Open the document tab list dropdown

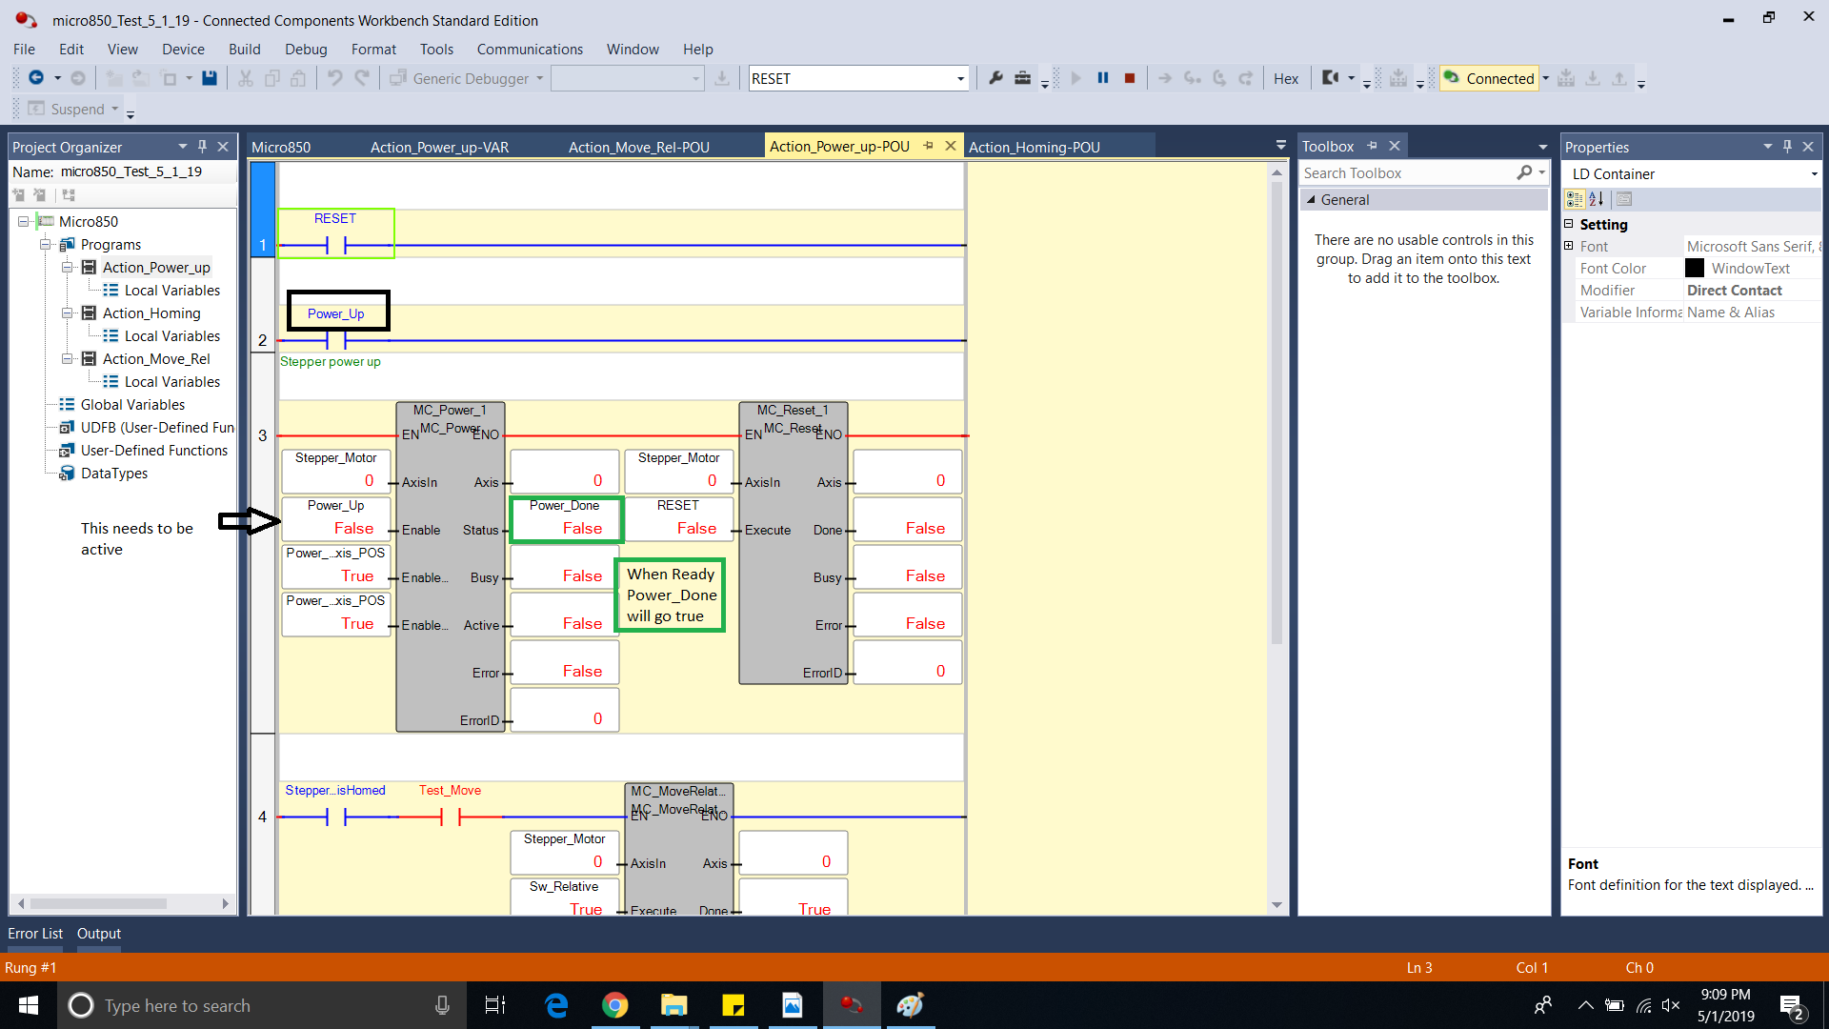coord(1280,146)
